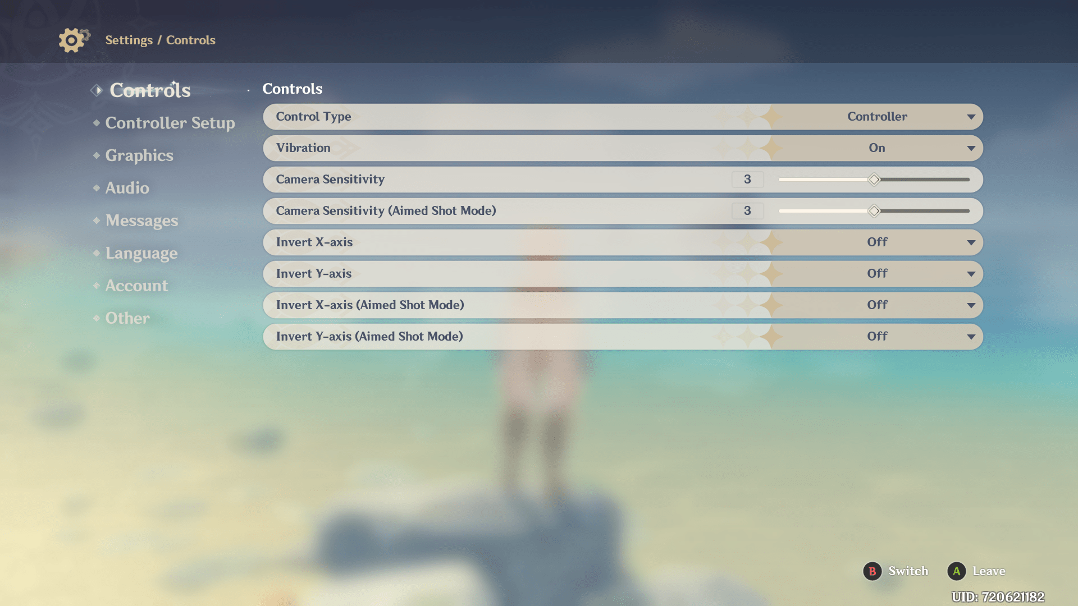Click the Controller Setup menu item

point(170,122)
